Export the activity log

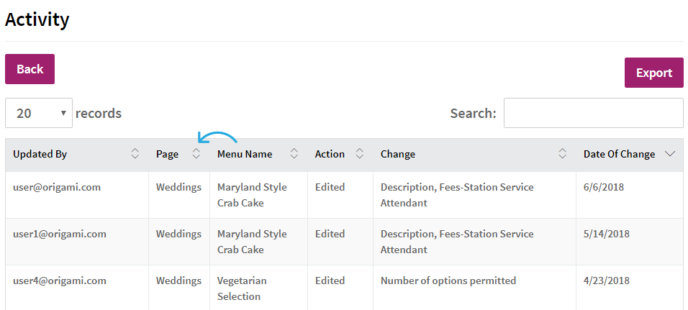pos(653,73)
